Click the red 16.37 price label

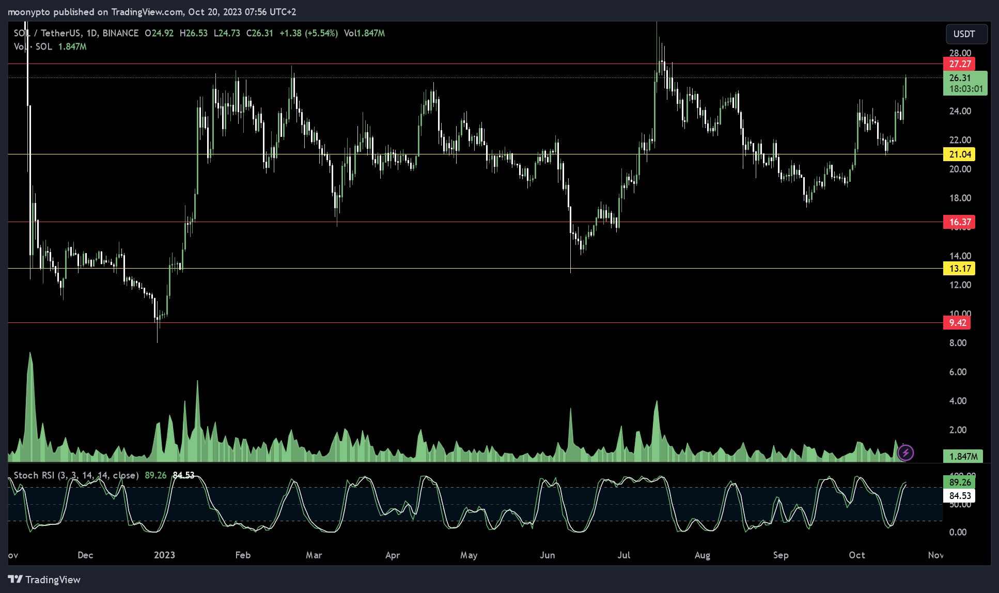click(959, 222)
